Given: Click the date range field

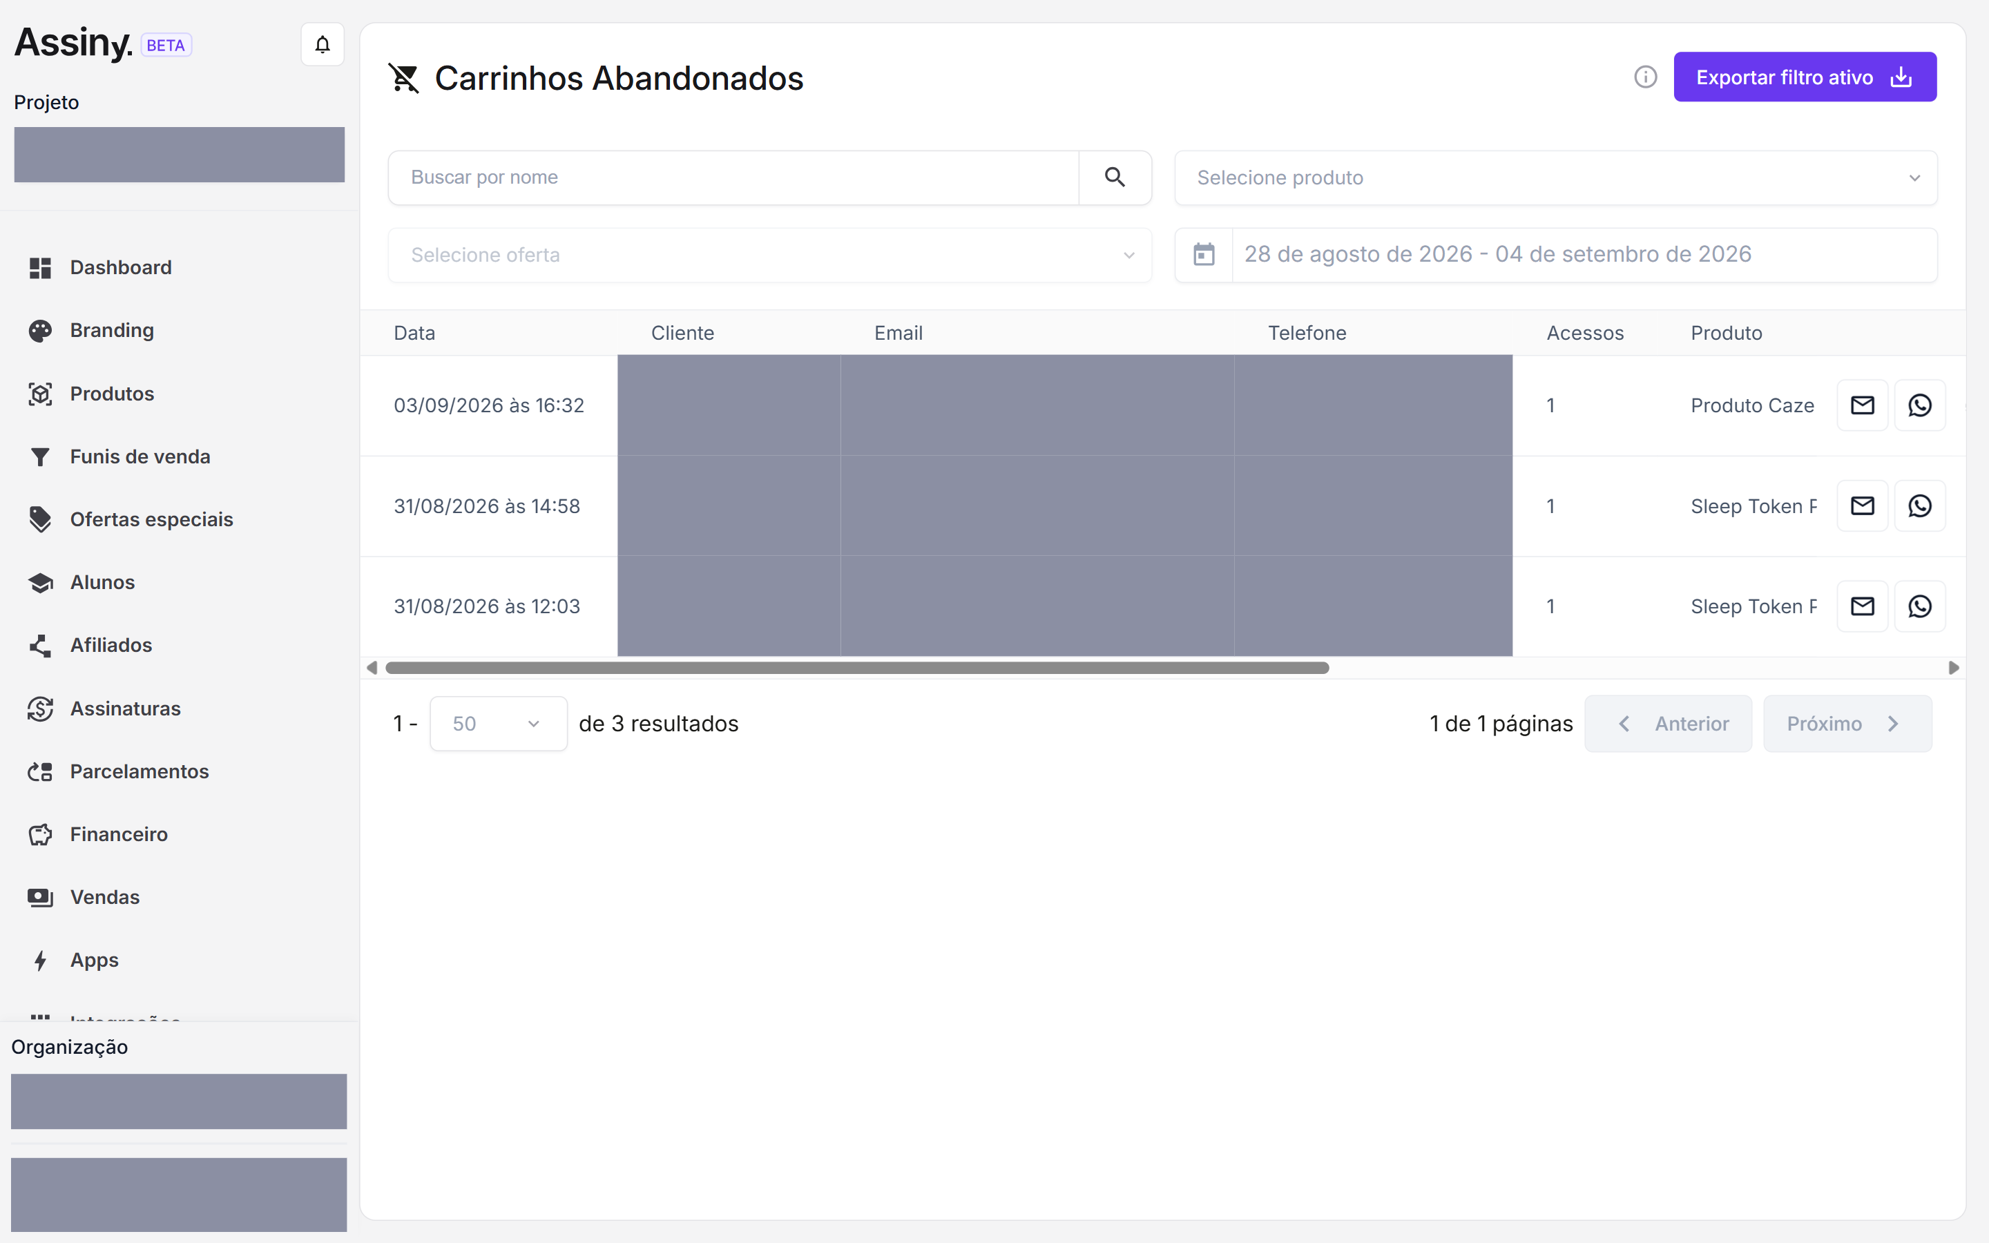Looking at the screenshot, I should tap(1584, 255).
